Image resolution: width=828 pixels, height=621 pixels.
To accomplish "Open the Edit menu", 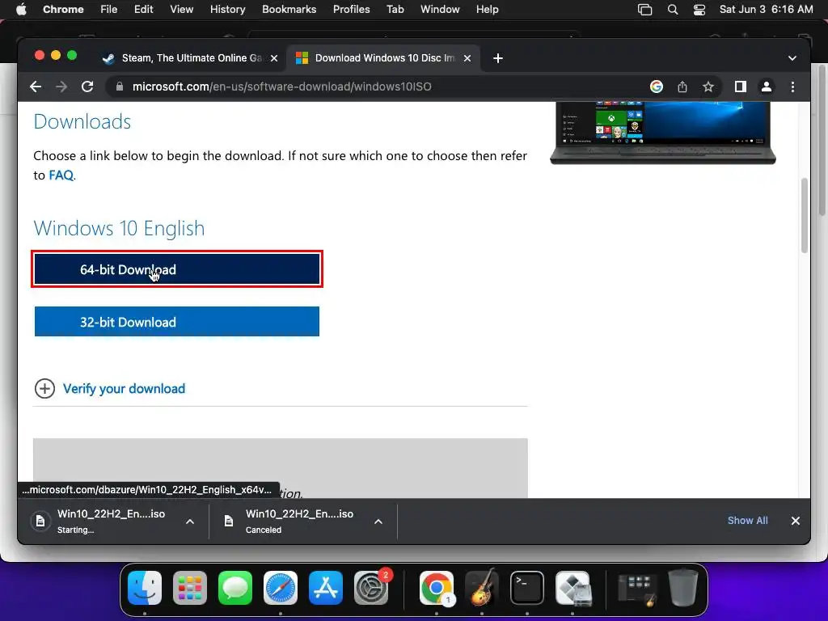I will click(x=143, y=10).
